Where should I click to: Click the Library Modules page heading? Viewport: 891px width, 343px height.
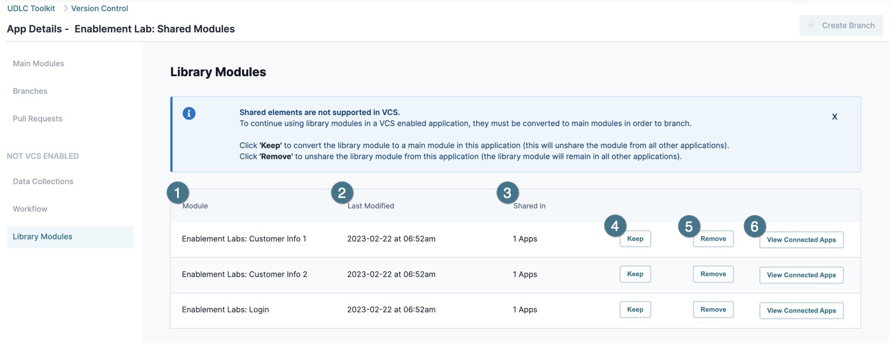218,72
